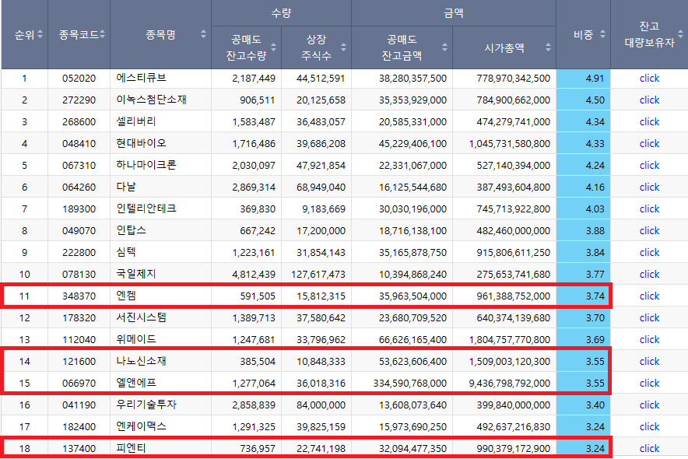Select stock name 엔켐
Screen dimensions: 688x459
126,296
